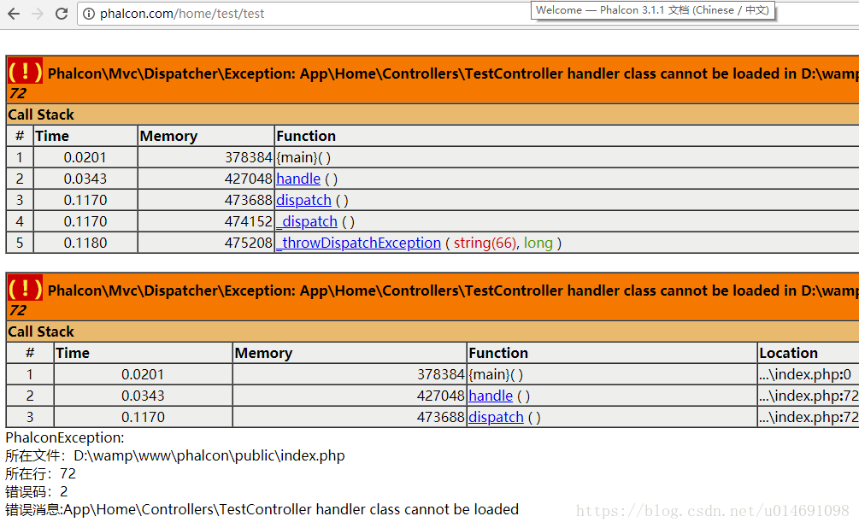Open the _throwDispatchException link
The height and width of the screenshot is (528, 859).
pyautogui.click(x=359, y=243)
